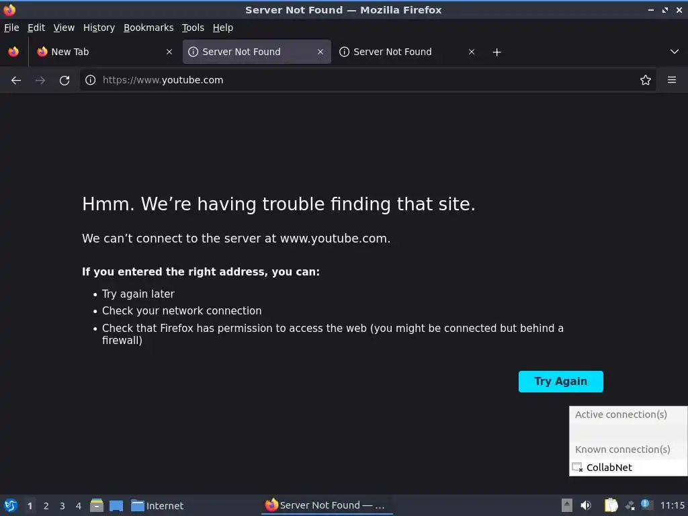Click the 'Hmm. We're having trouble' heading
This screenshot has height=516, width=688.
(x=279, y=204)
